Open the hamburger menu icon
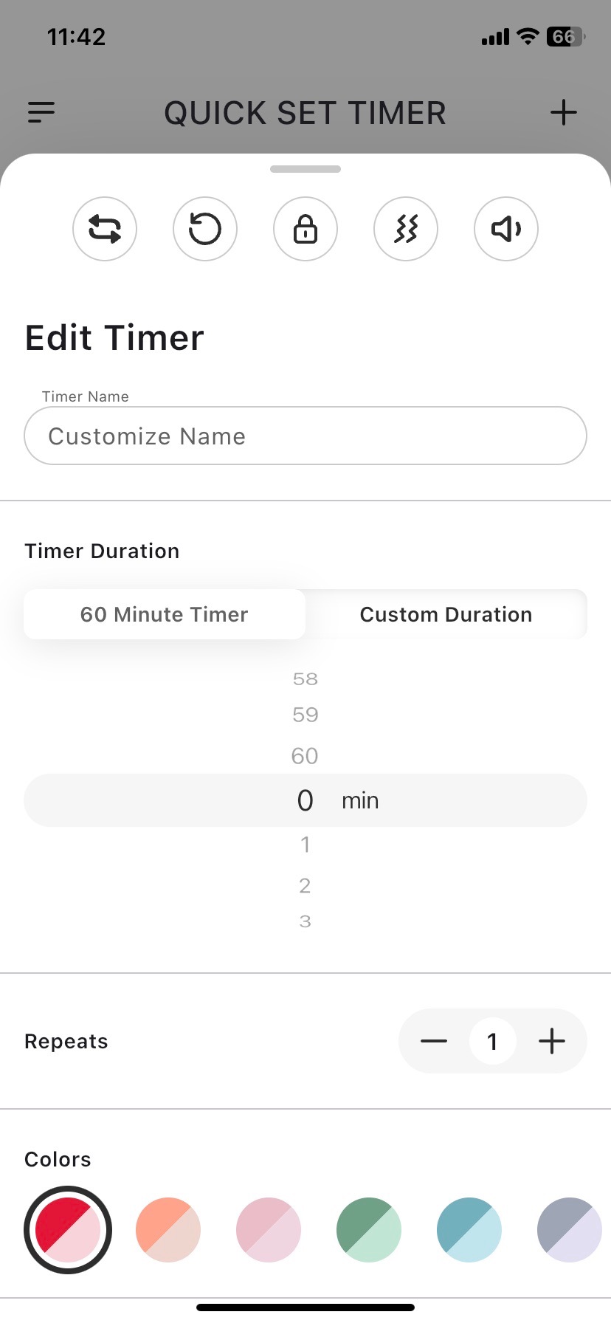Image resolution: width=611 pixels, height=1323 pixels. (x=41, y=112)
